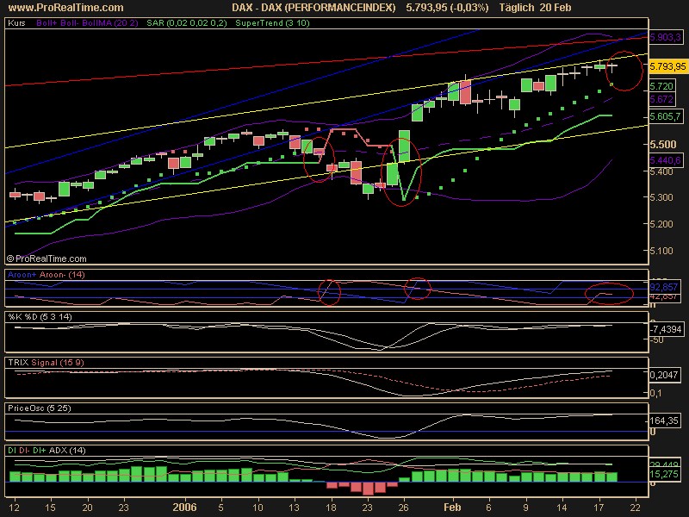Click the yellow 5.793,95 current price tag

click(667, 66)
